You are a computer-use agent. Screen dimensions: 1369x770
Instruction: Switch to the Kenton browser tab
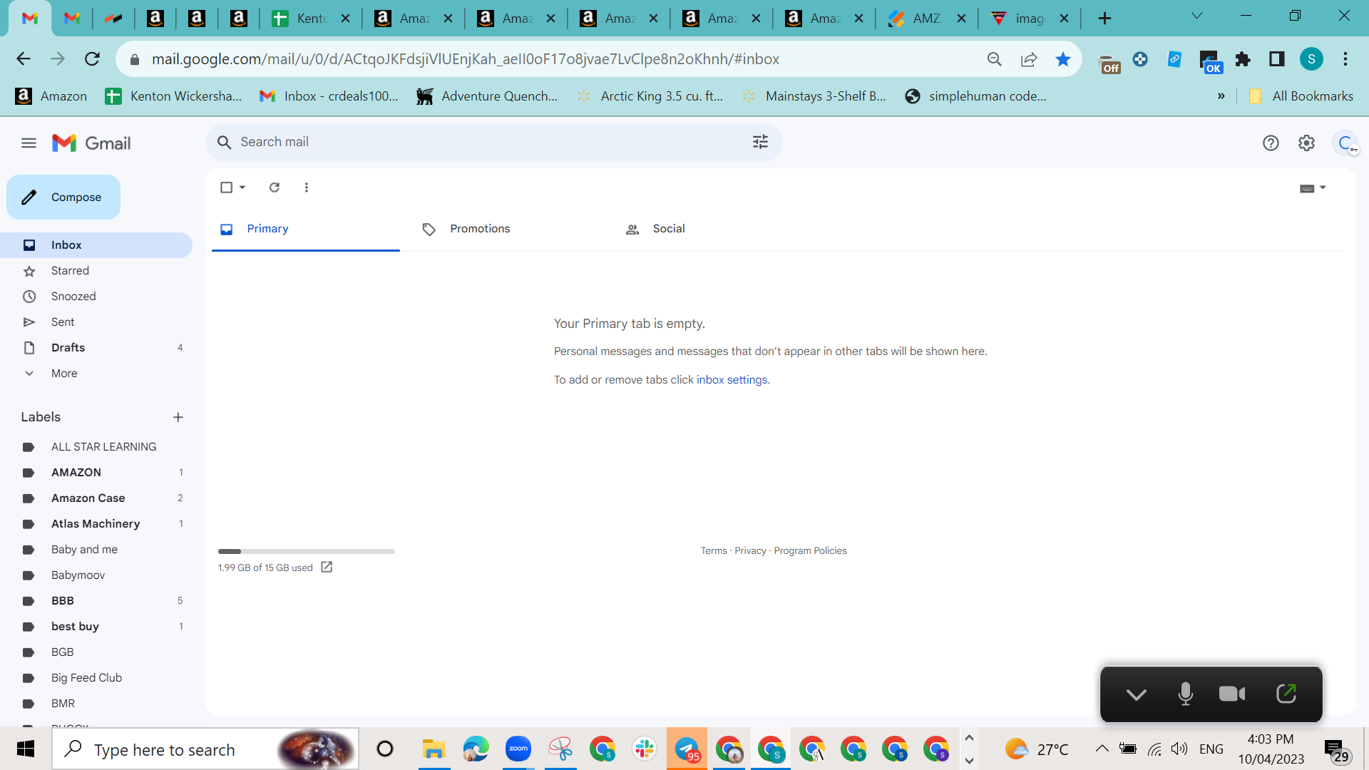(x=311, y=19)
